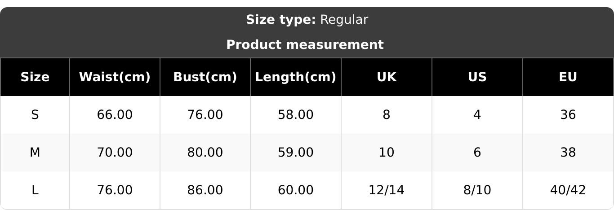Select the Length(cm) column header

pos(295,77)
